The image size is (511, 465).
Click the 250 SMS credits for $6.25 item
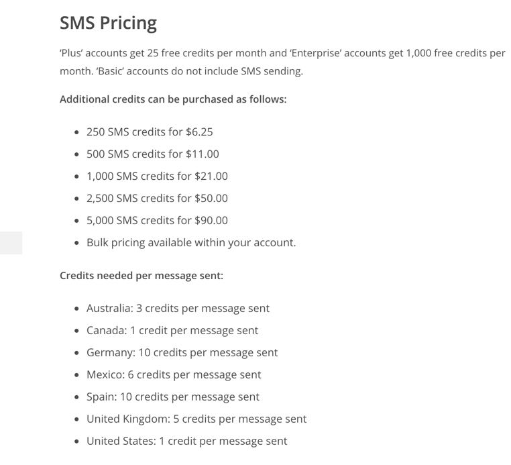click(150, 132)
